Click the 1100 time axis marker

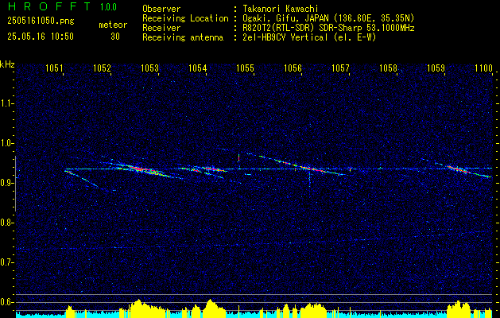coord(484,68)
